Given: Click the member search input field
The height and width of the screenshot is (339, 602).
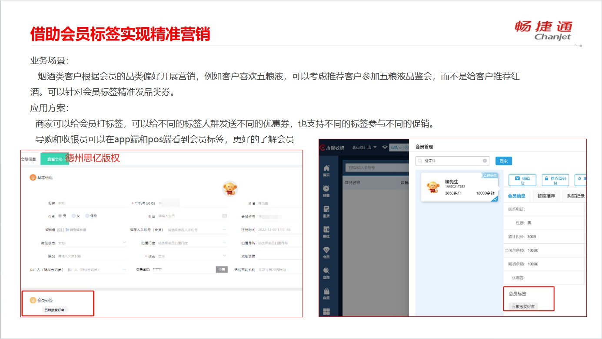Looking at the screenshot, I should pos(452,161).
